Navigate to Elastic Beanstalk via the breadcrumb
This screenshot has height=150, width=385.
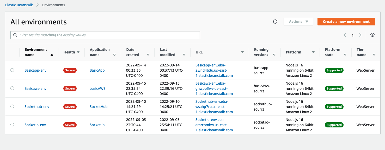point(19,5)
